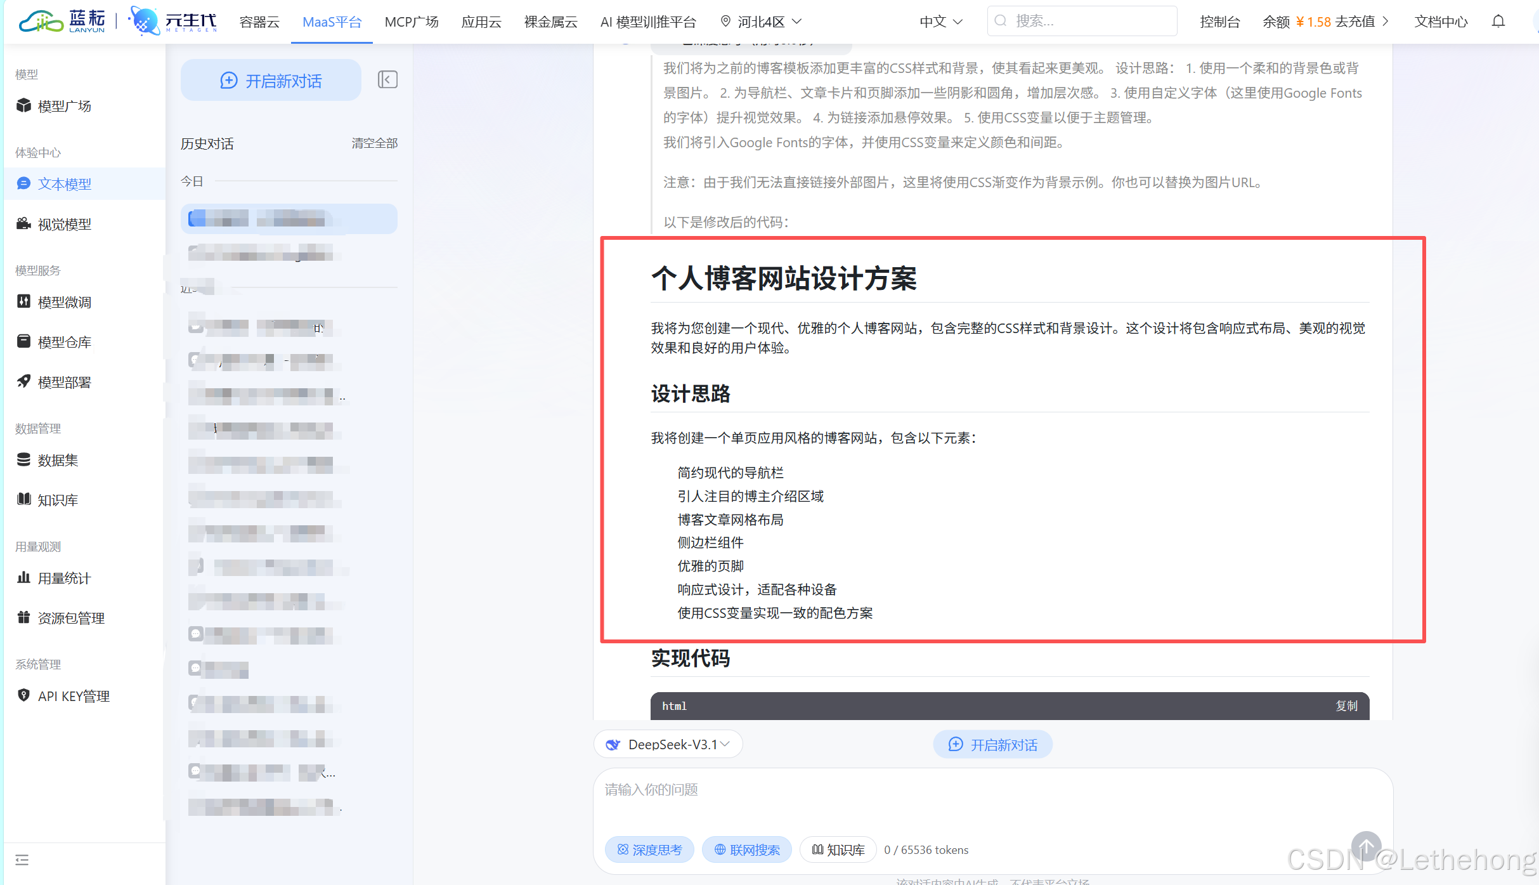Screen dimensions: 1539x885
Task: Switch to 裸金属云 tab
Action: click(550, 22)
